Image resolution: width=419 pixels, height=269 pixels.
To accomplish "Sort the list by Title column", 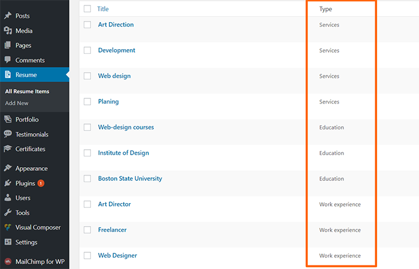I will [x=103, y=9].
